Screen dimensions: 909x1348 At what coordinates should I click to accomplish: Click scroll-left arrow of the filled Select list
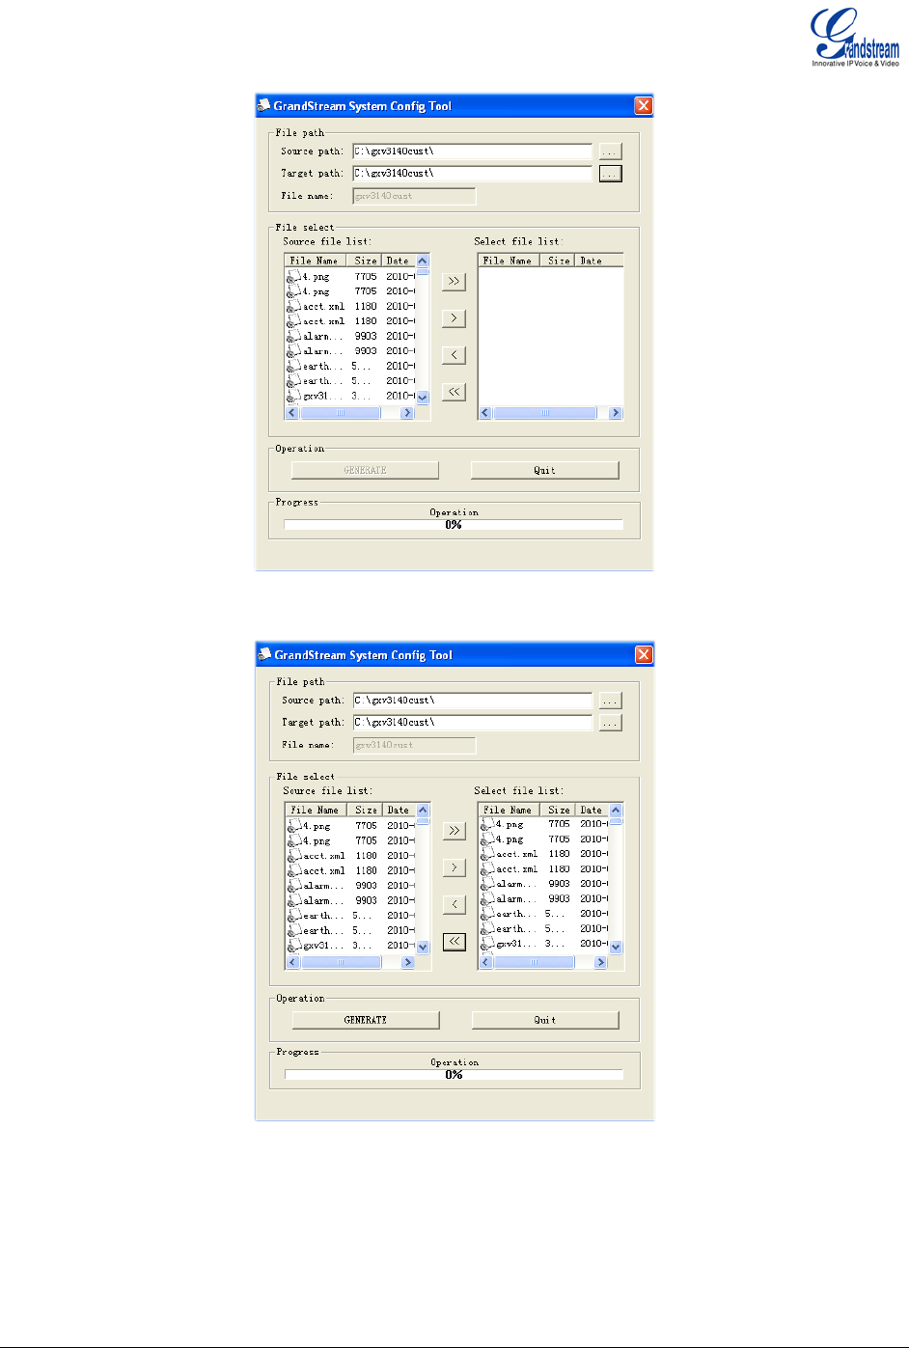pos(486,962)
